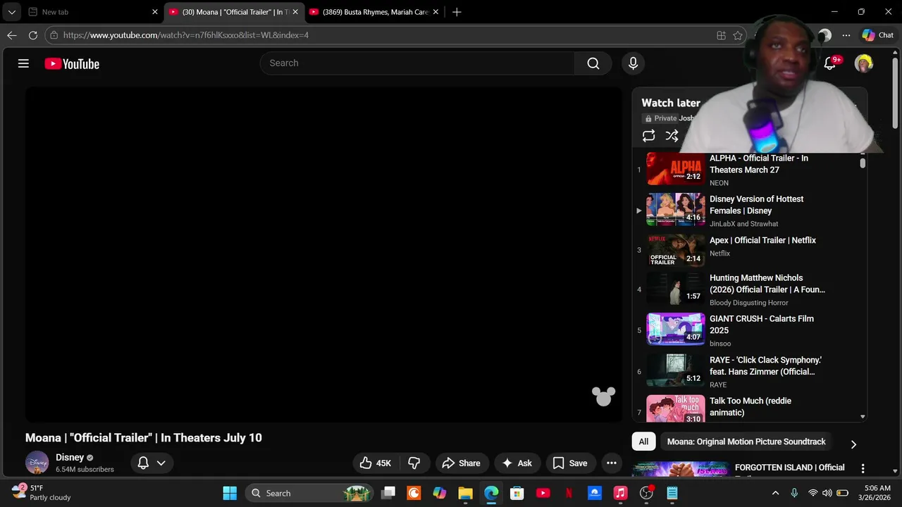The width and height of the screenshot is (902, 507).
Task: Open Apple Music app in taskbar
Action: click(620, 493)
